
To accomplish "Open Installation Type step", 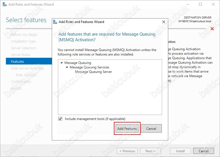I will point(23,41).
